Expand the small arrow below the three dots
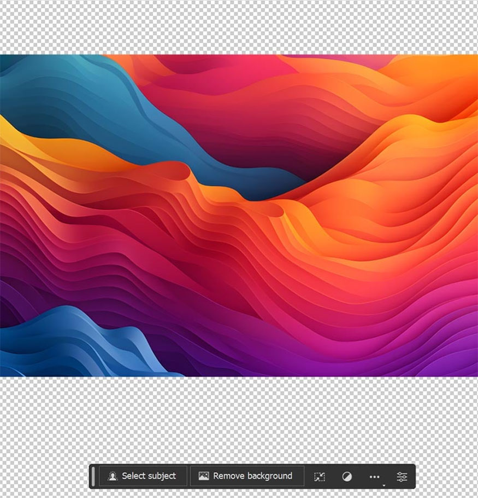 click(383, 485)
